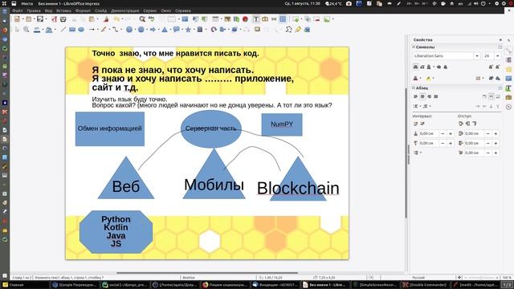Click the Toggle Point Edit Mode icon
This screenshot has width=514, height=289.
[289, 30]
